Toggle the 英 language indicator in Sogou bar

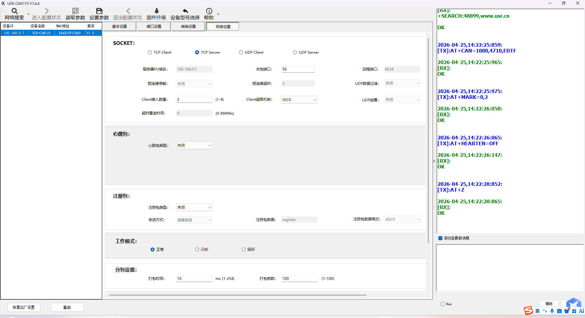click(x=537, y=311)
